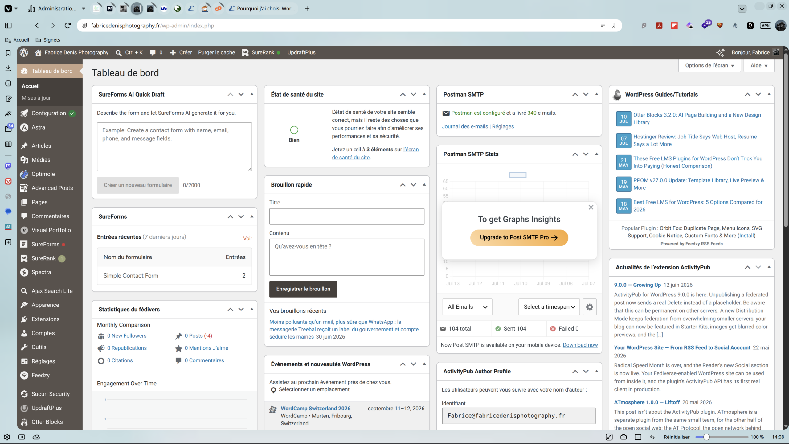Screen dimensions: 789x444
Task: Click Upgrade to Post SMTP Pro
Action: point(519,237)
